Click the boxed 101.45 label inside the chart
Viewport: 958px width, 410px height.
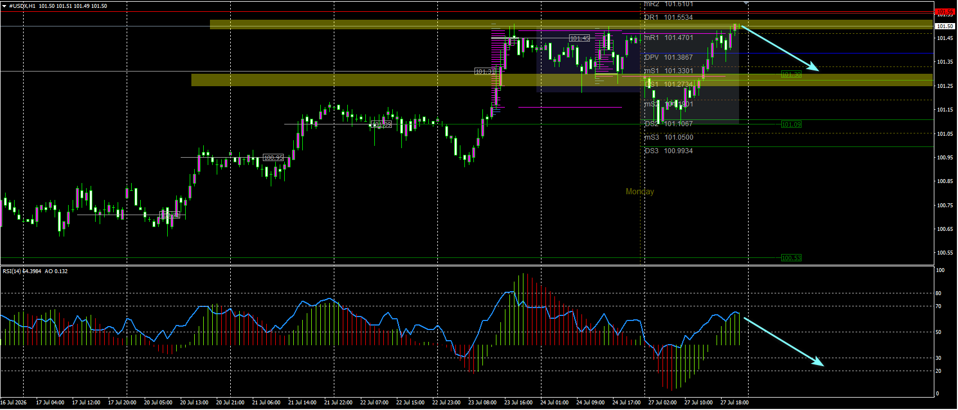click(579, 38)
